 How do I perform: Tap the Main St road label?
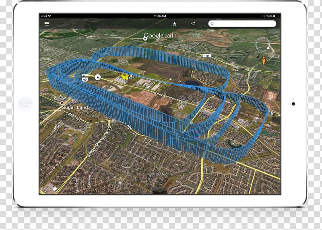click(x=74, y=117)
